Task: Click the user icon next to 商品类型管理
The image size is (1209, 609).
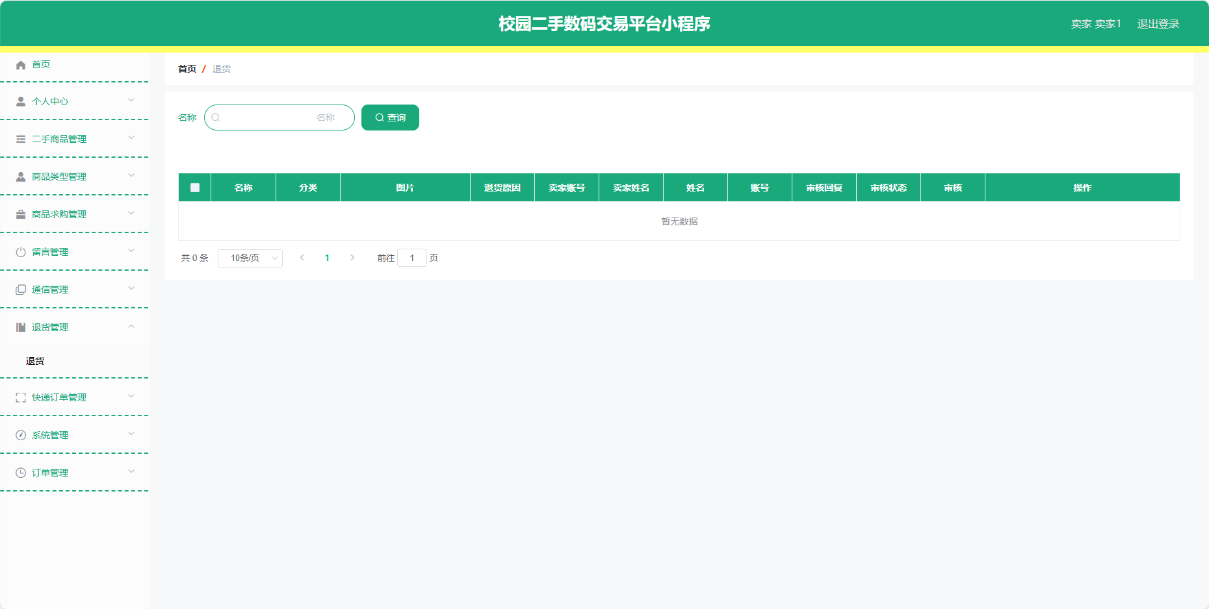Action: click(x=21, y=177)
